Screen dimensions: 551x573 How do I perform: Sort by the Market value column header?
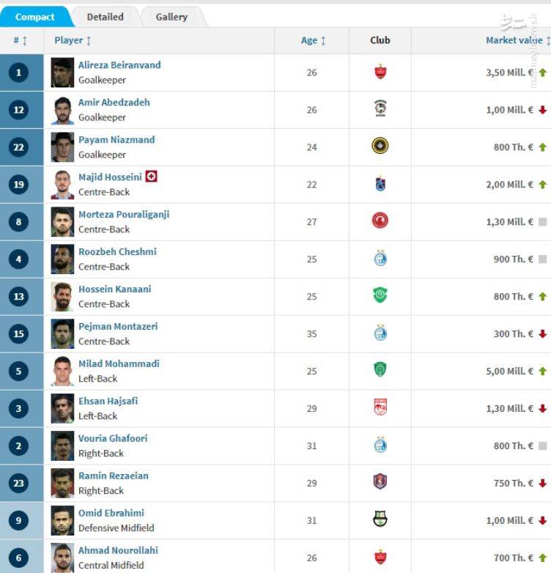518,40
